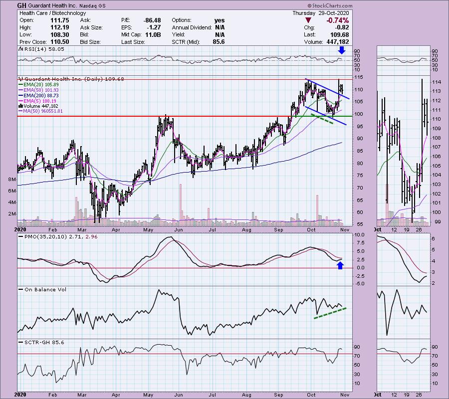Click the 12 date label in zoom panel

click(394, 230)
